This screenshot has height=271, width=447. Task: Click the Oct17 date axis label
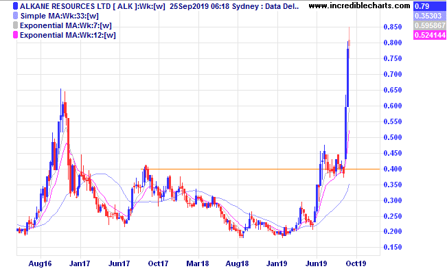coord(158,264)
